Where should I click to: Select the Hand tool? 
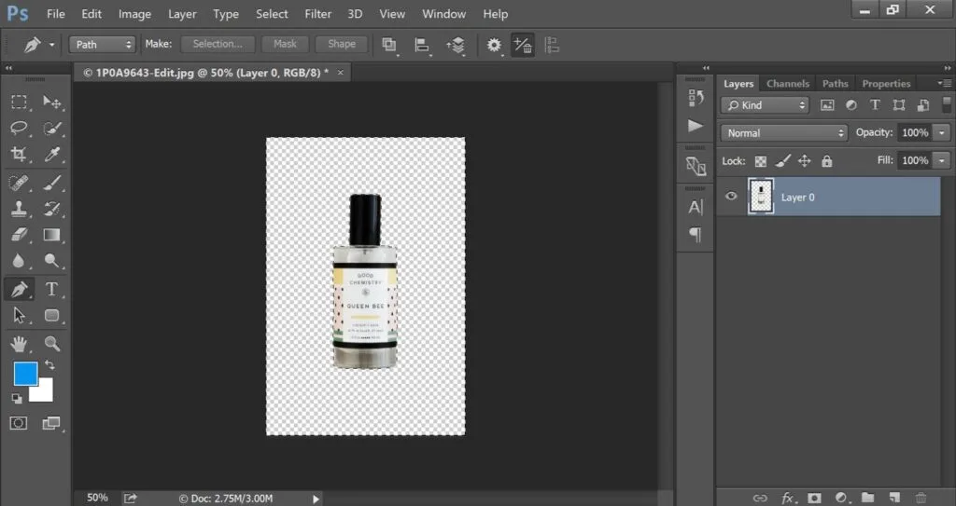(x=20, y=344)
